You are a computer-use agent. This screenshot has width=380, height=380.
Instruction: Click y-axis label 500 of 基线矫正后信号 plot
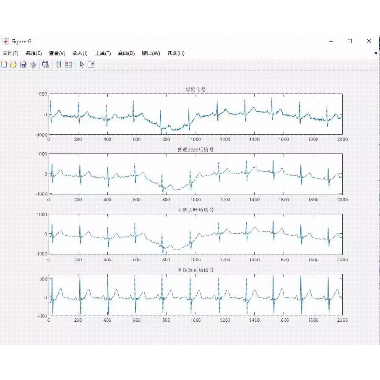(43, 279)
